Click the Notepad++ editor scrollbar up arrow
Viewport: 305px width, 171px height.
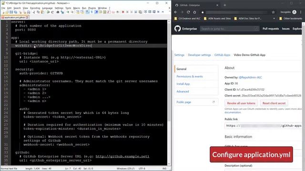169,21
